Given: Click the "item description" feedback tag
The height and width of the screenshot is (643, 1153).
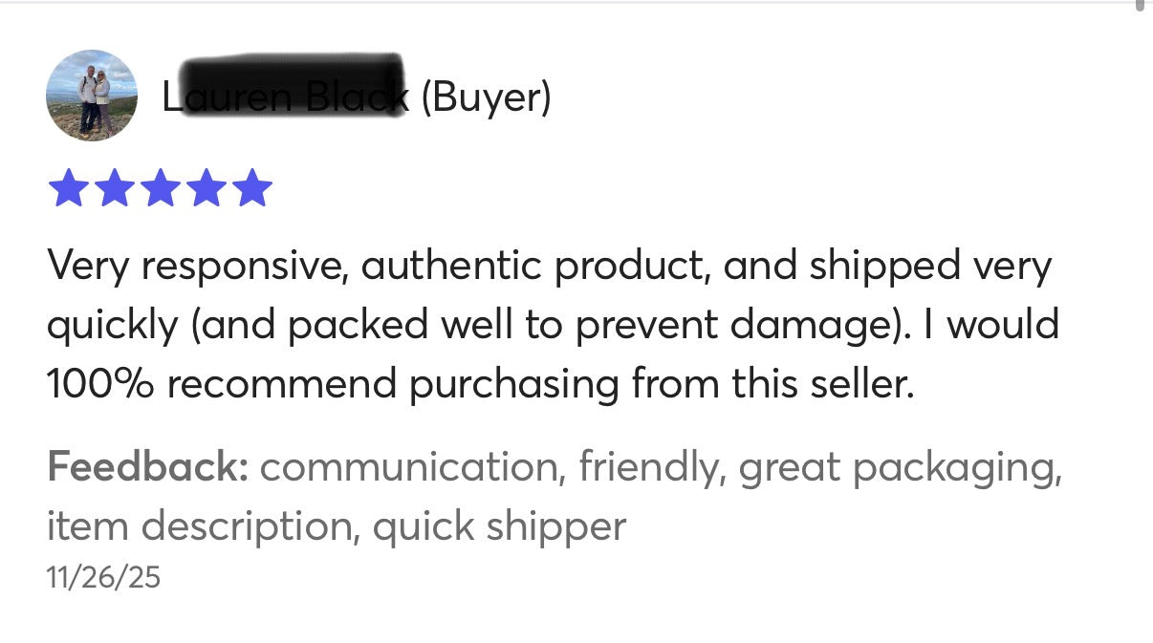Looking at the screenshot, I should tap(200, 525).
